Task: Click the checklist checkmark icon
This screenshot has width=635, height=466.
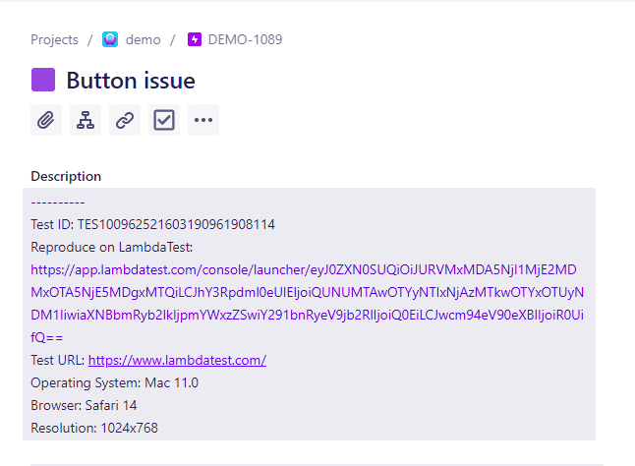Action: click(x=164, y=120)
